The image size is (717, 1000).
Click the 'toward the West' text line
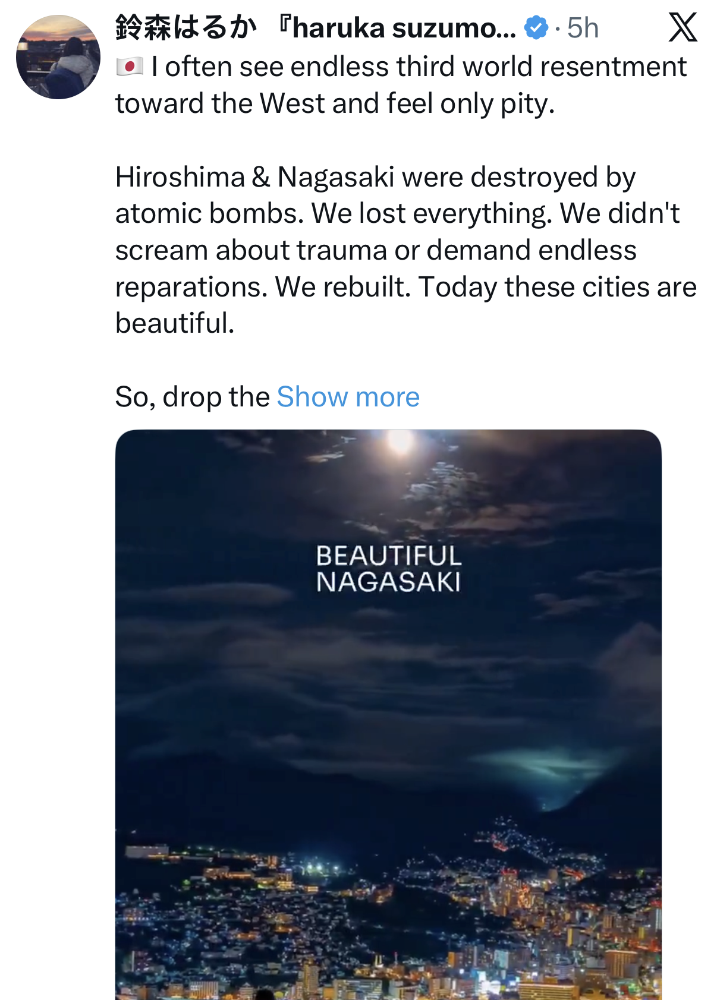click(335, 103)
